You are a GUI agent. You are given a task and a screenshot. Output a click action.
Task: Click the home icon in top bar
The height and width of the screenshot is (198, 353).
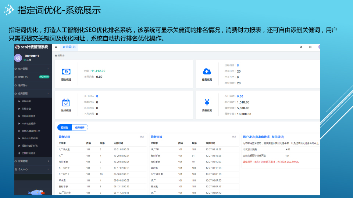coord(301,47)
